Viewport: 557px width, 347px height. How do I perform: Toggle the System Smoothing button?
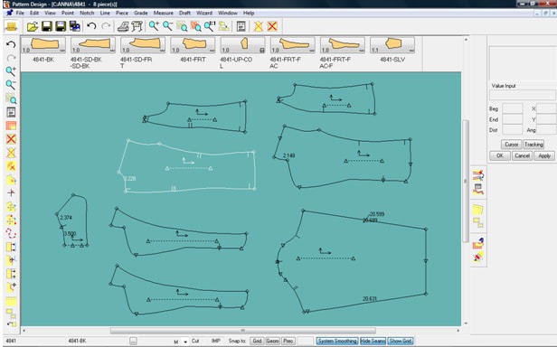[337, 341]
